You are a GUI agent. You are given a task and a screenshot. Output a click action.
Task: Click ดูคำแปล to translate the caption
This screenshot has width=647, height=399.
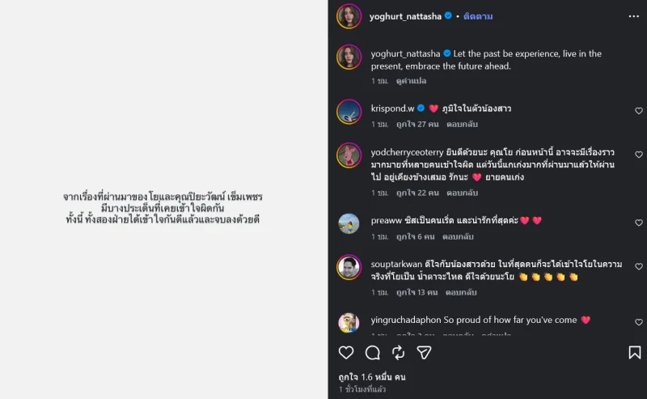(x=412, y=81)
